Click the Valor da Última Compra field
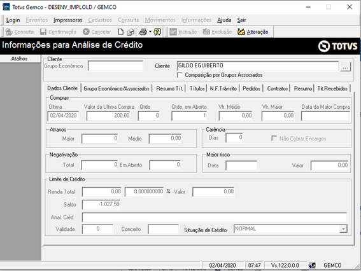 click(x=108, y=116)
